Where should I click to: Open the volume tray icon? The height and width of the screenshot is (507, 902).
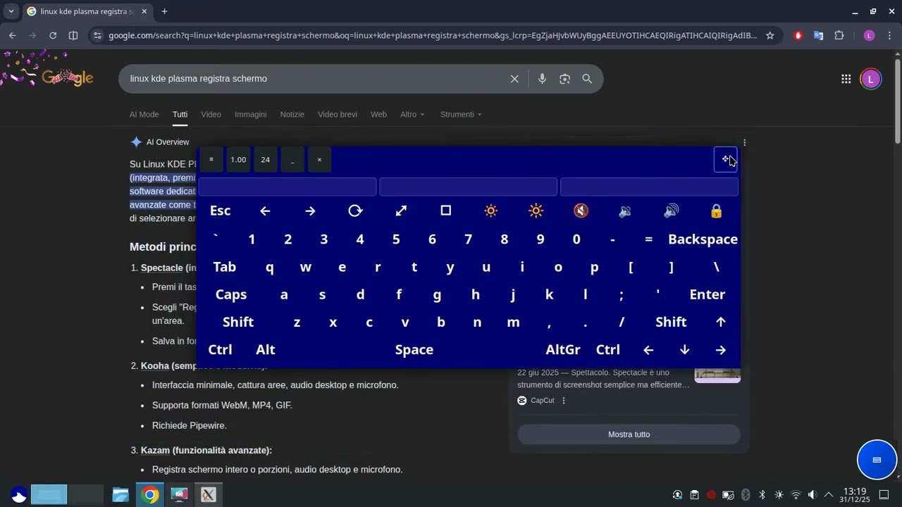pyautogui.click(x=813, y=495)
